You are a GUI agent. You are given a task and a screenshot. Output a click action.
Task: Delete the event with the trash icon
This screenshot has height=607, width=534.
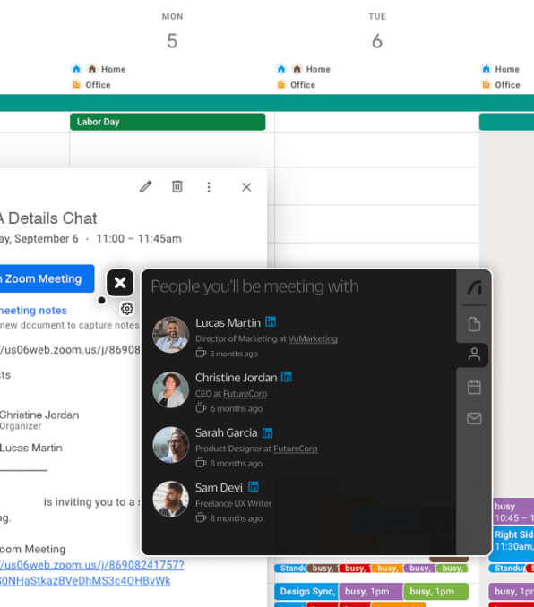point(177,186)
